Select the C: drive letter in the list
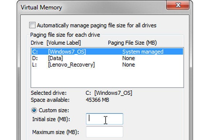 [35, 52]
